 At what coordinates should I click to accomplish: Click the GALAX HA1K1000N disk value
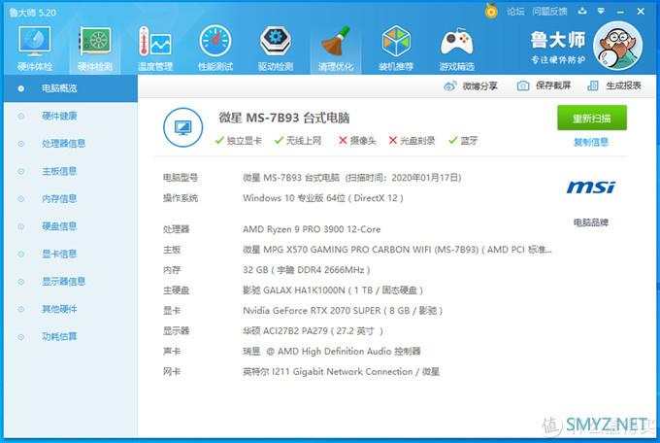pos(333,290)
